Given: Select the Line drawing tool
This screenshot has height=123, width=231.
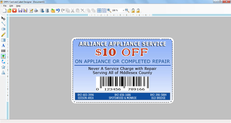Looking at the screenshot, I should tap(3, 24).
